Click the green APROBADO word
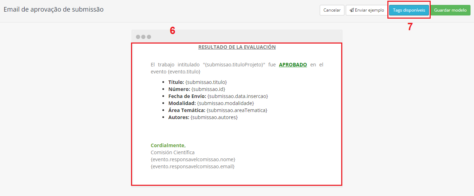Viewport: 474px width, 196px height. tap(293, 65)
